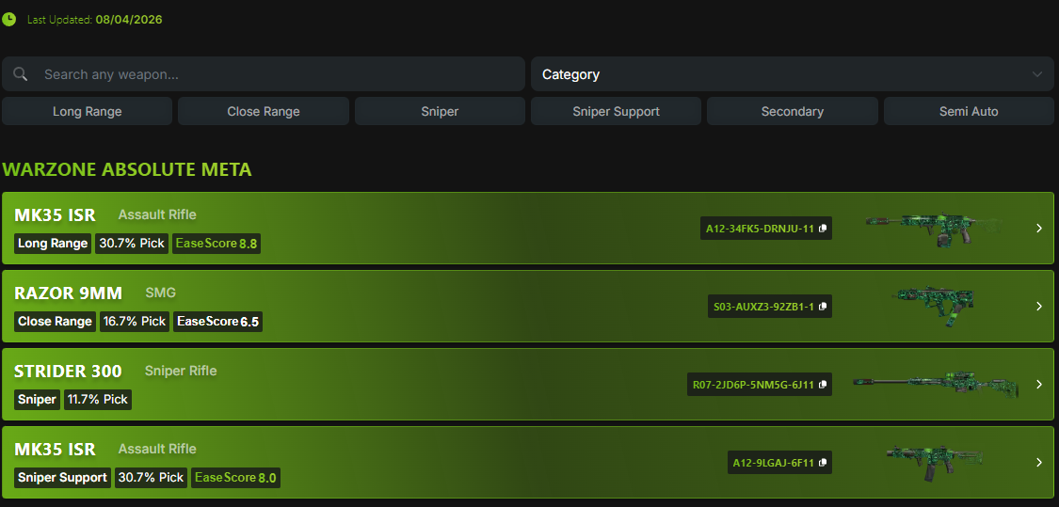The image size is (1059, 507).
Task: Select the Sniper Support filter tab
Action: (x=616, y=111)
